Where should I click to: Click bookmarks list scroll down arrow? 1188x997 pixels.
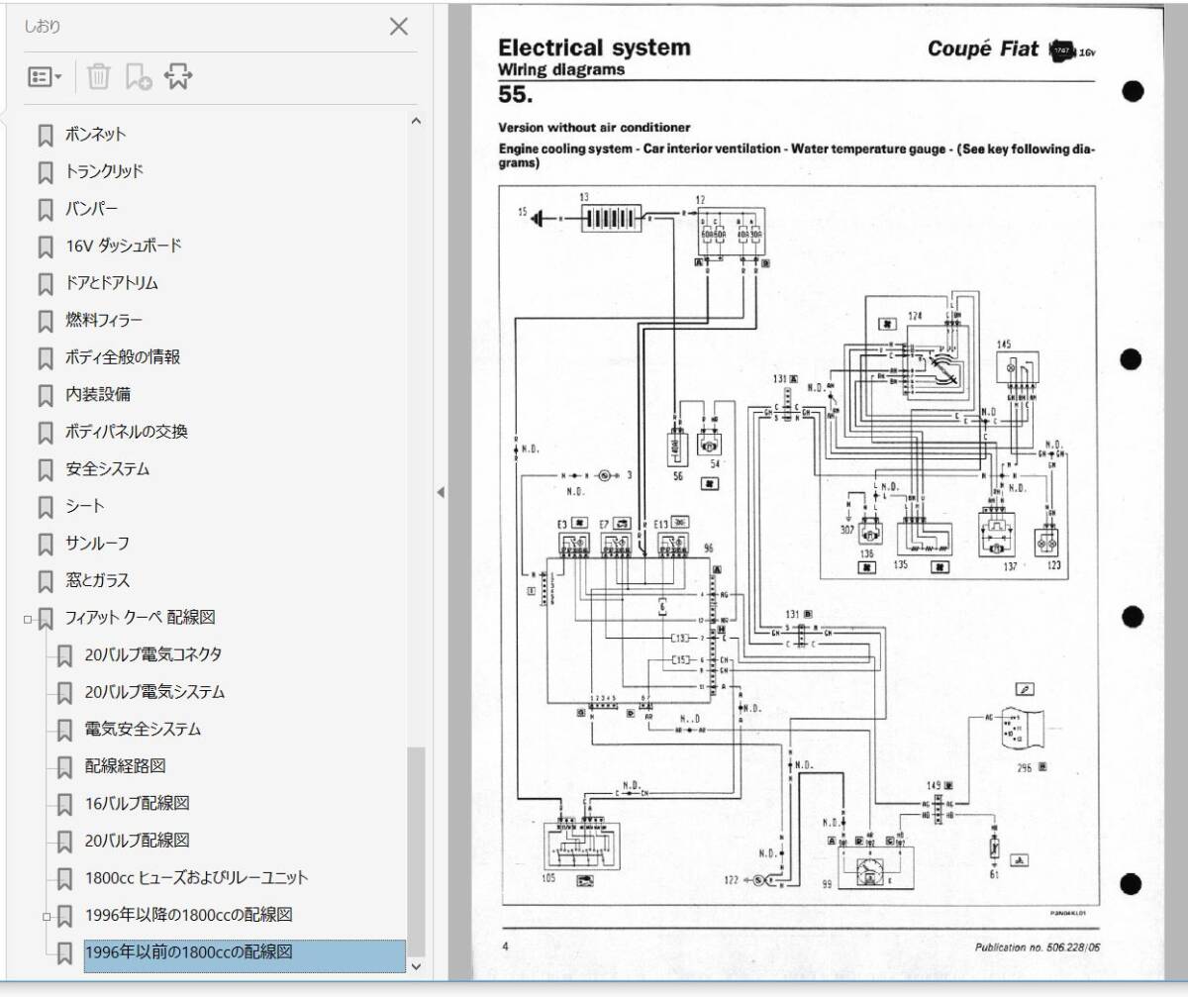[x=416, y=965]
